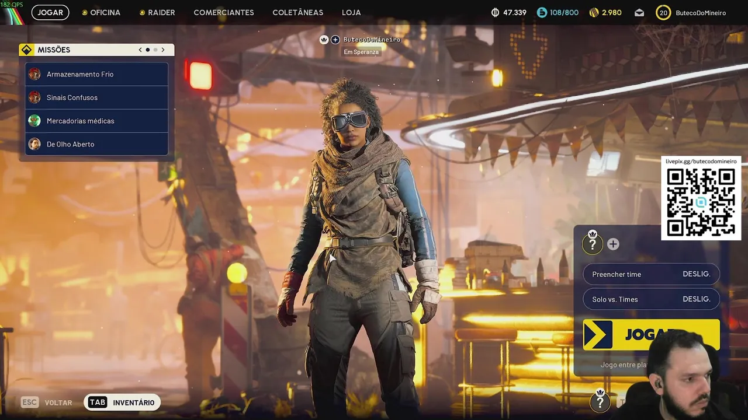This screenshot has height=420, width=748.
Task: Open the Mercadorias médicas mission
Action: pyautogui.click(x=96, y=121)
